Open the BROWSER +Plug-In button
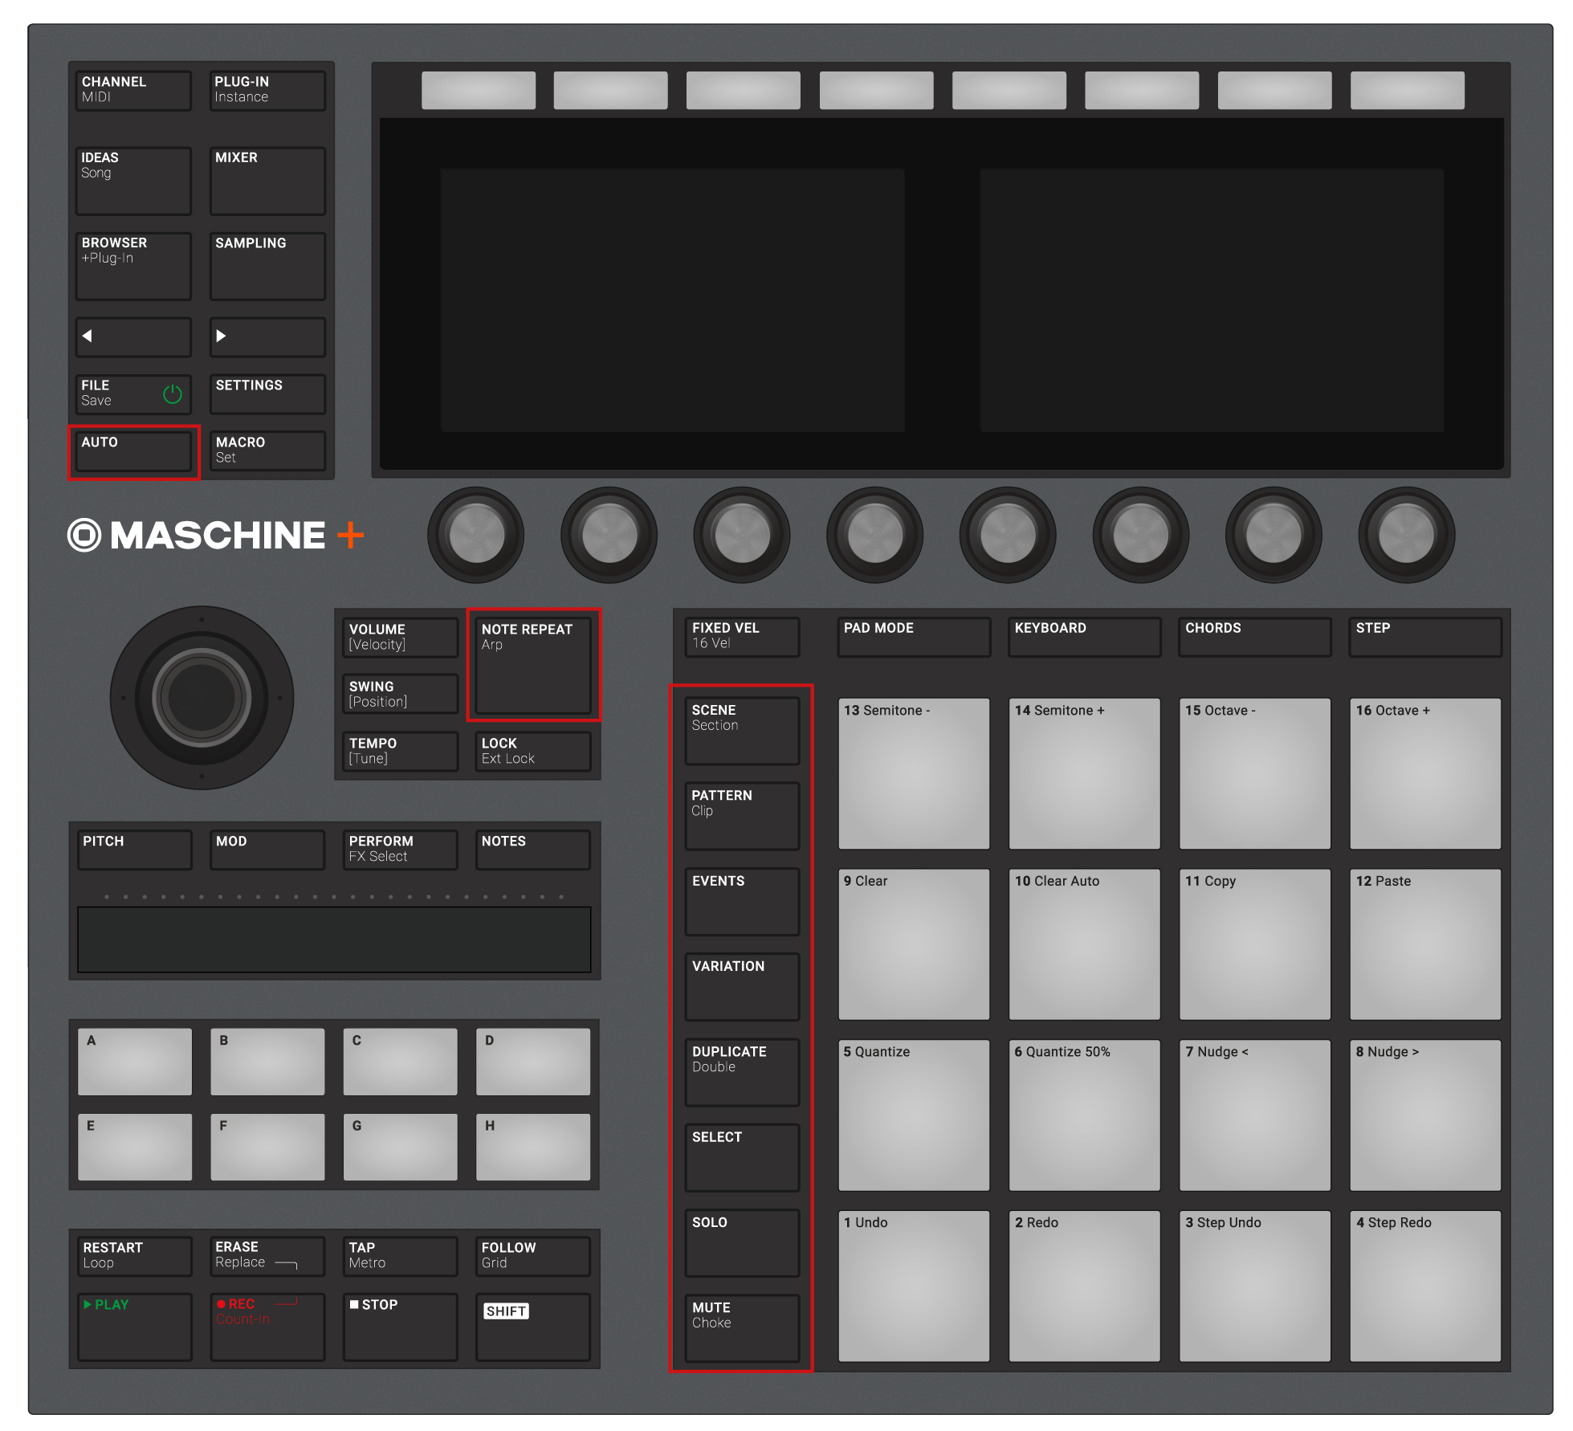The height and width of the screenshot is (1431, 1573). click(x=133, y=266)
